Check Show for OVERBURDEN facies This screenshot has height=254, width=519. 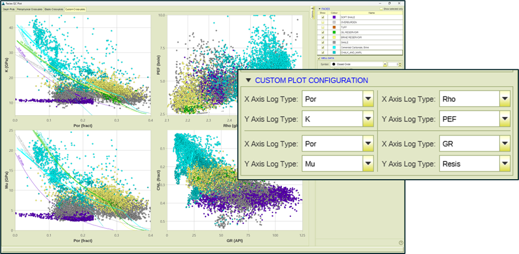323,22
